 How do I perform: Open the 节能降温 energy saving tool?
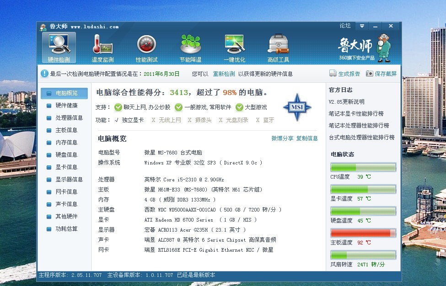pyautogui.click(x=191, y=48)
